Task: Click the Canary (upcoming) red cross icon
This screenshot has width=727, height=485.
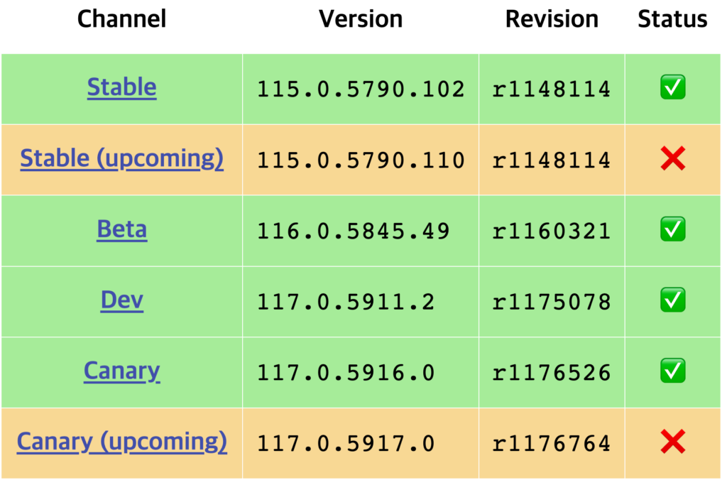Action: [x=672, y=443]
